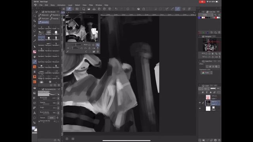Click the delete layer trash icon

pos(219,140)
